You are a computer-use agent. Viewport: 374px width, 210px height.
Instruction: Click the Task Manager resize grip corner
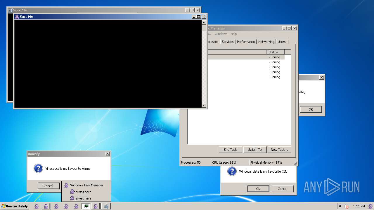click(295, 163)
